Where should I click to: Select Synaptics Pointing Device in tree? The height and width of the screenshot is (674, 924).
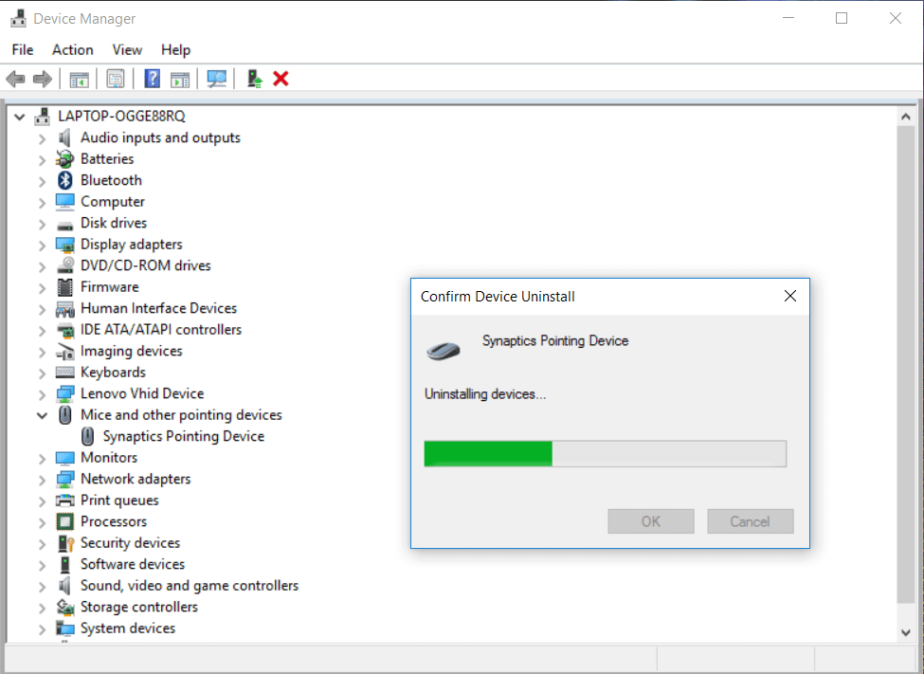(x=183, y=436)
